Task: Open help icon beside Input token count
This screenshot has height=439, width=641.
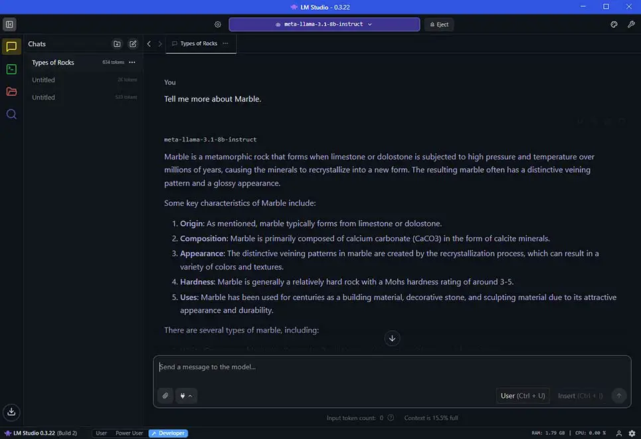Action: point(391,418)
